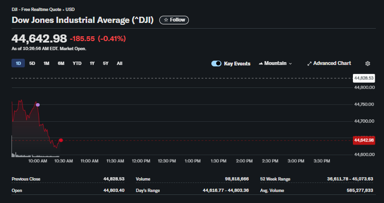The image size is (384, 203).
Task: Toggle the Key Events switch
Action: (216, 64)
